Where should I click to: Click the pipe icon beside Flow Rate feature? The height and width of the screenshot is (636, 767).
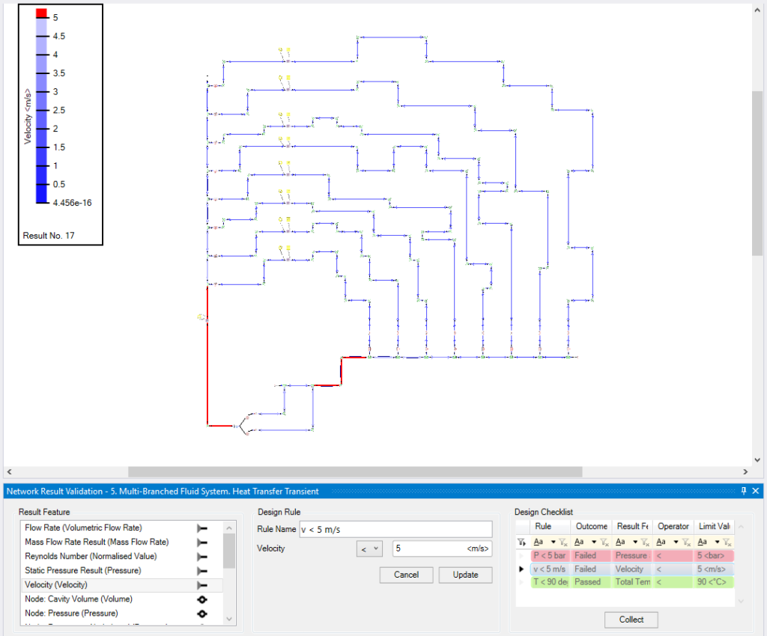point(201,528)
